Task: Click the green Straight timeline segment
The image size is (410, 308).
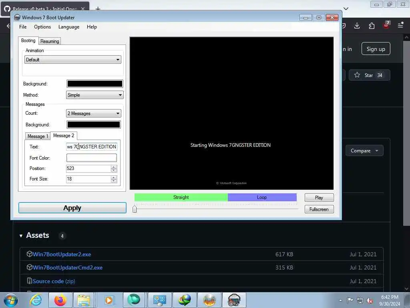Action: tap(181, 197)
